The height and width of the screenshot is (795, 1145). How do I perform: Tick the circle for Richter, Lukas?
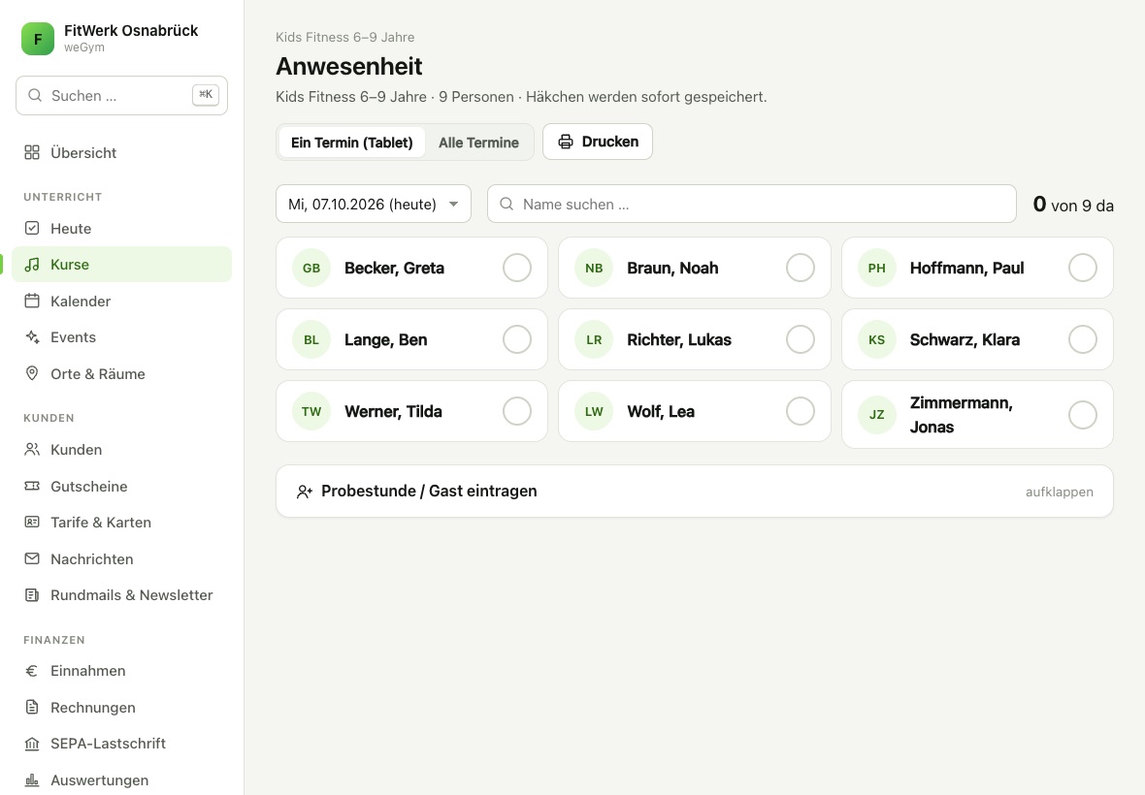(x=801, y=339)
